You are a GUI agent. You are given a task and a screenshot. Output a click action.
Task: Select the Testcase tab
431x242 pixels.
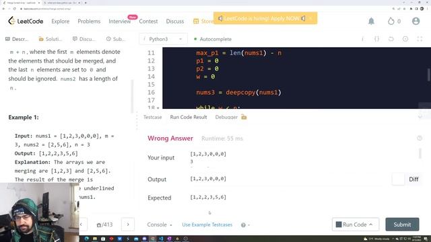[x=153, y=117]
